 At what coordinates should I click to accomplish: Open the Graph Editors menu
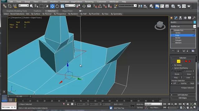pos(76,2)
